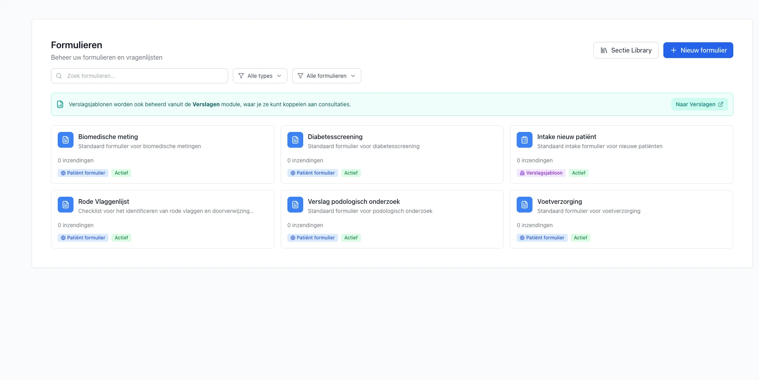Click the magnifier icon in search field
This screenshot has width=759, height=380.
[59, 76]
